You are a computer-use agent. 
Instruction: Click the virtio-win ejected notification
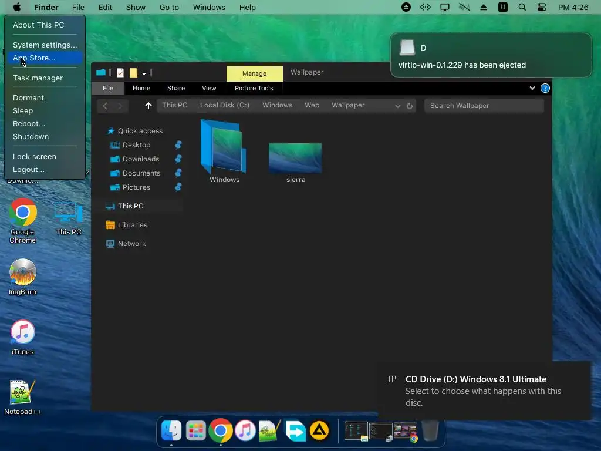491,55
